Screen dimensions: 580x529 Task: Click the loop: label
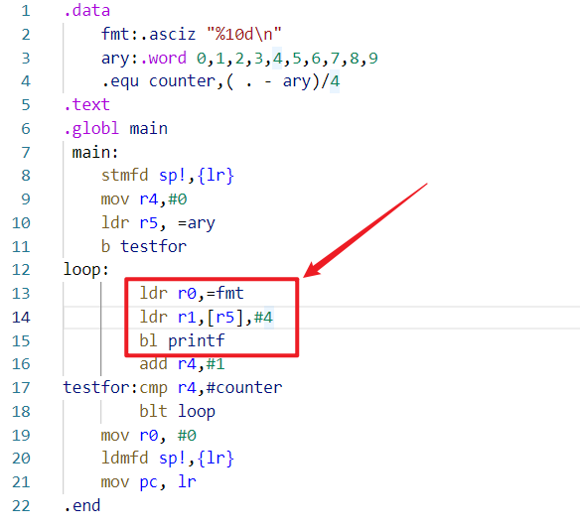pos(86,270)
